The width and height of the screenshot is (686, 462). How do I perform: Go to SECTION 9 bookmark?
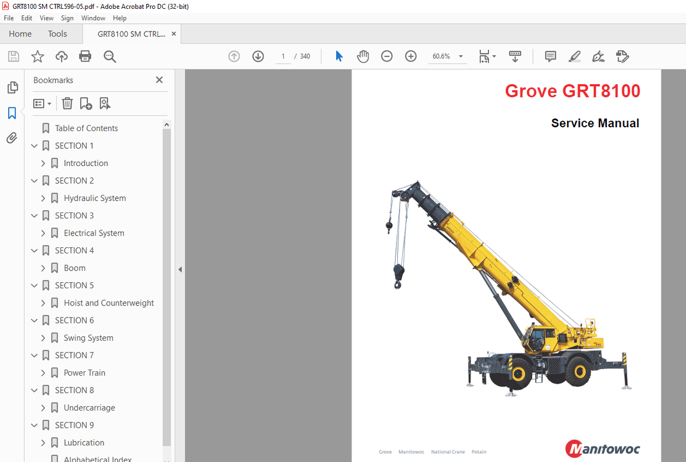pos(75,425)
